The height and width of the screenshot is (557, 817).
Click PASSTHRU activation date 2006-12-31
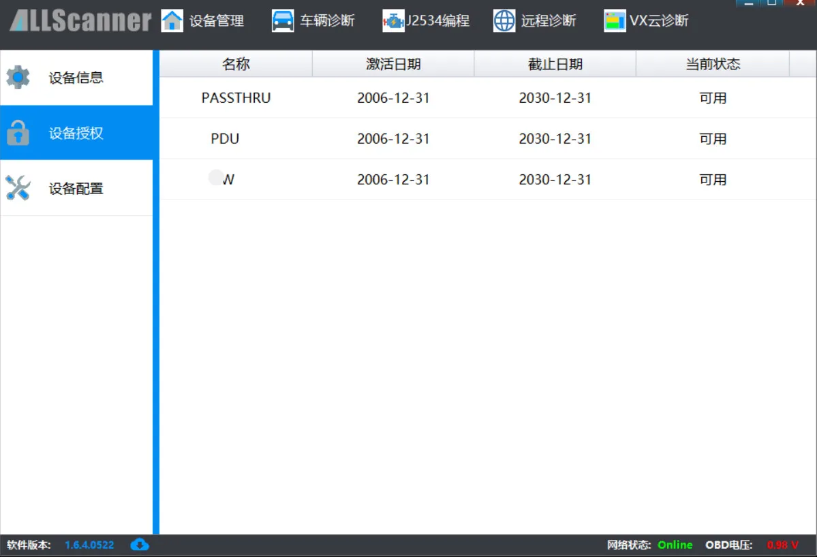click(393, 98)
